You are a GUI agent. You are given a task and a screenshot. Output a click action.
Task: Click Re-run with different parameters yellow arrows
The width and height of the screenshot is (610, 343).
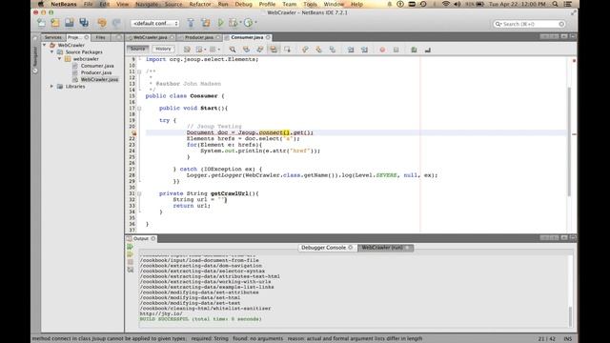(x=131, y=254)
